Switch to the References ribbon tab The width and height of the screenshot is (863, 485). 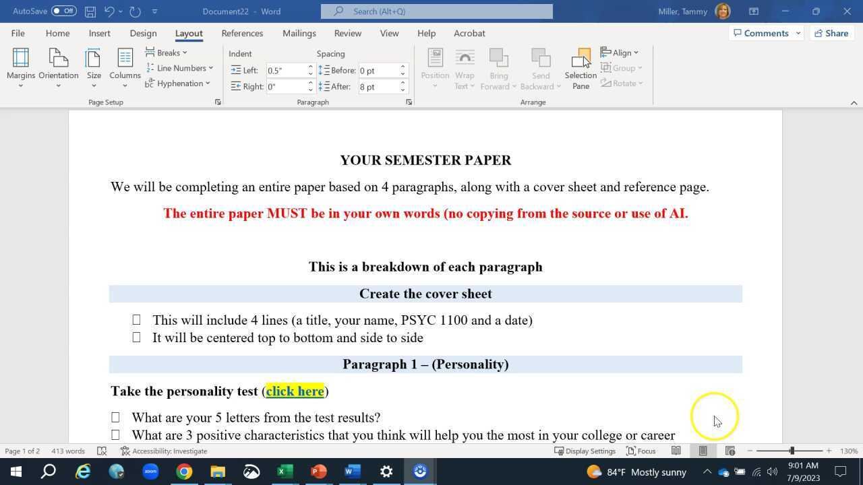[x=242, y=33]
